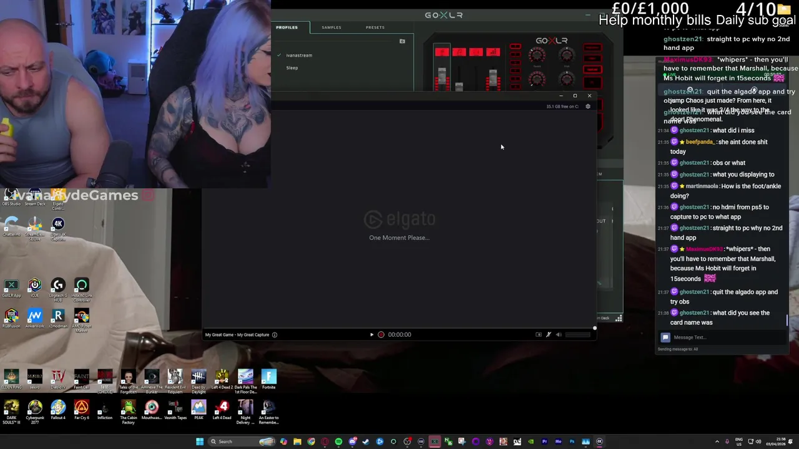Select the Sleep profile in GoXLR
The width and height of the screenshot is (799, 449).
pyautogui.click(x=292, y=68)
